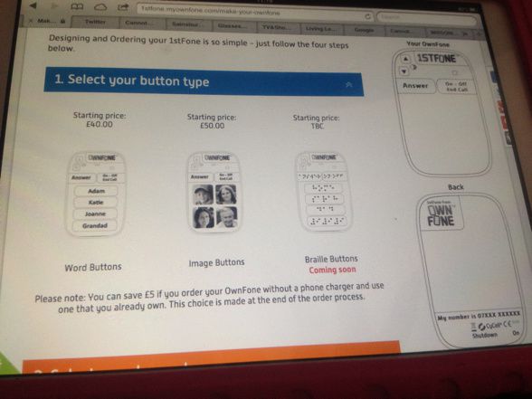Click 'On - Off End Call' on phone preview

(x=456, y=87)
